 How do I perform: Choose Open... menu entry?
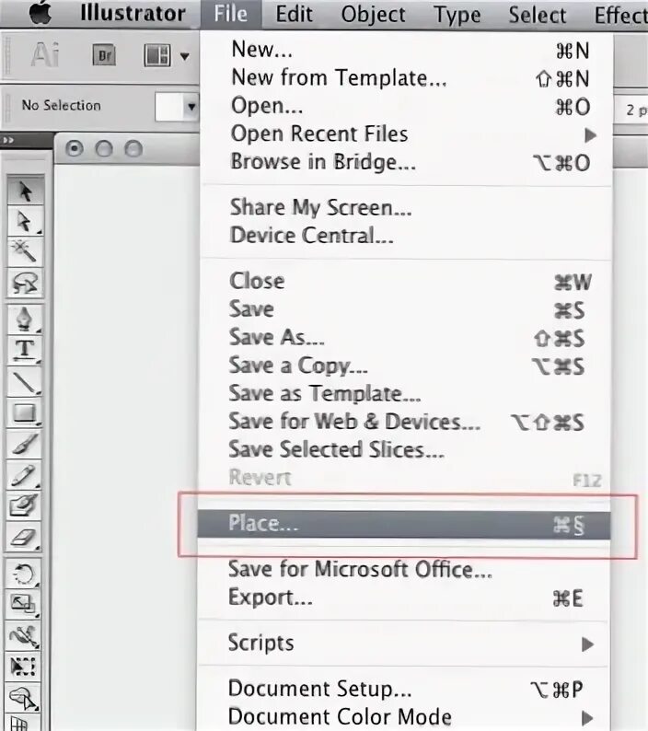click(x=406, y=106)
